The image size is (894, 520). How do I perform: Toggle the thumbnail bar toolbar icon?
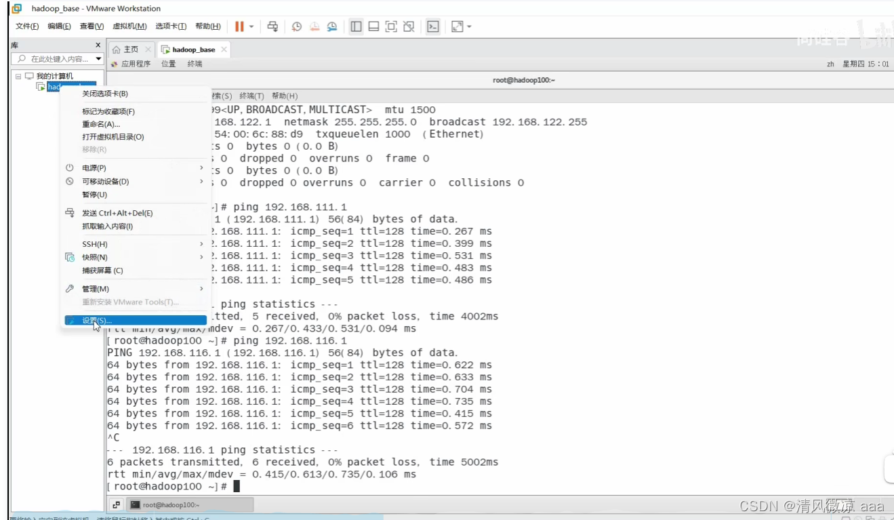point(373,26)
